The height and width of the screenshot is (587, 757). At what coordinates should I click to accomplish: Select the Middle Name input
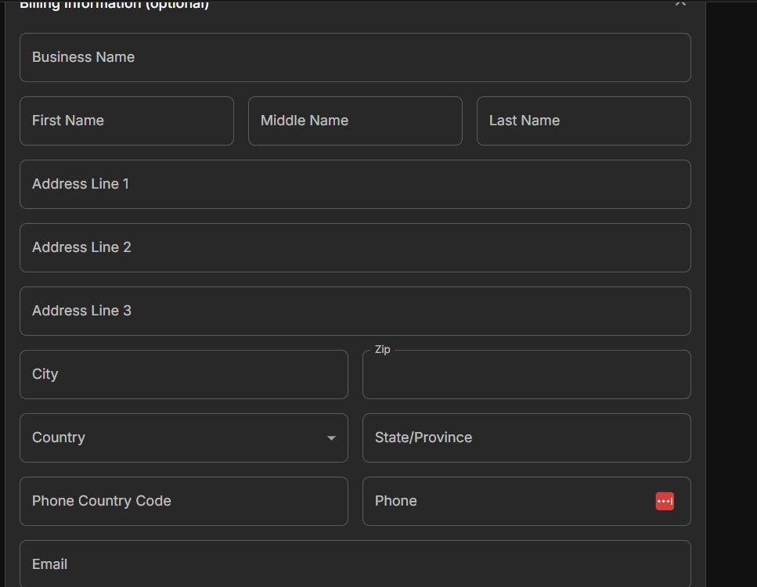[355, 121]
